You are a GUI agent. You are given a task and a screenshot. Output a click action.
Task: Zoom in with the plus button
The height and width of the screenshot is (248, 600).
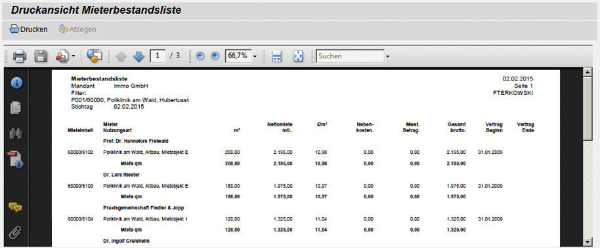pyautogui.click(x=215, y=56)
